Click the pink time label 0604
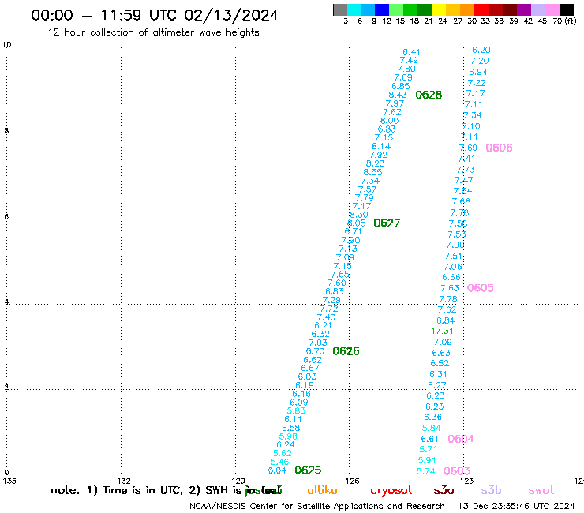This screenshot has height=513, width=584. tap(461, 439)
